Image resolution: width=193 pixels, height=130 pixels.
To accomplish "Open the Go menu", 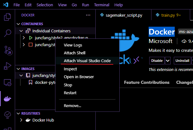I will [x=74, y=5].
